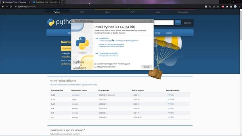Viewport: 242px width, 136px height.
Task: Open the Docker images link
Action: tap(66, 64)
